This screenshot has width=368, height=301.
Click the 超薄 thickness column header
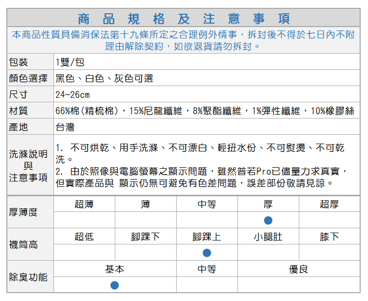coord(84,204)
